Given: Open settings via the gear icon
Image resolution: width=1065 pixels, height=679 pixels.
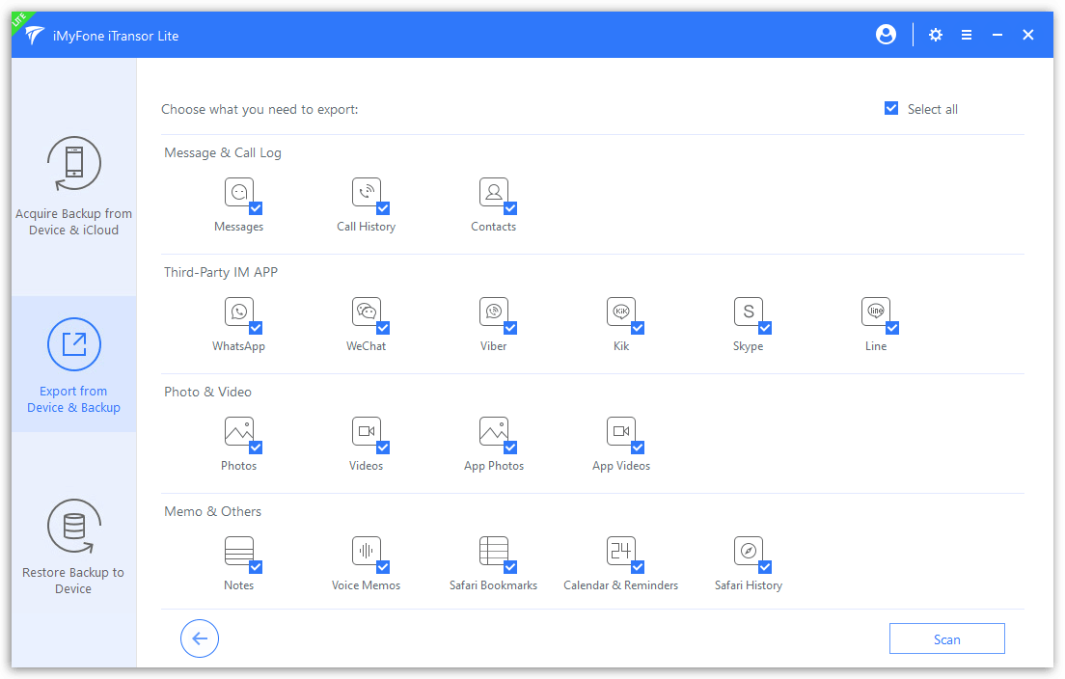Looking at the screenshot, I should click(936, 35).
